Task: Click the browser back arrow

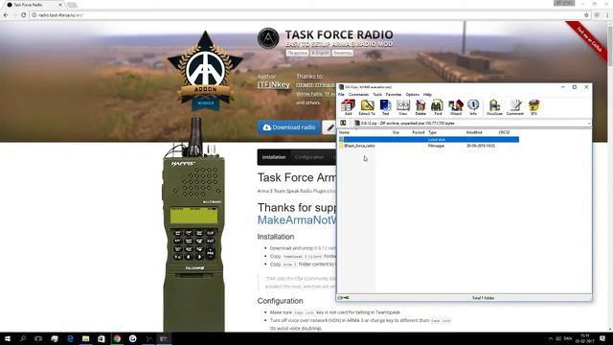Action: tap(6, 15)
